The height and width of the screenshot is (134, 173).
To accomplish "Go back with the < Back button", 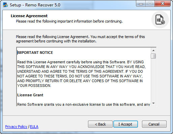I will [100, 124].
